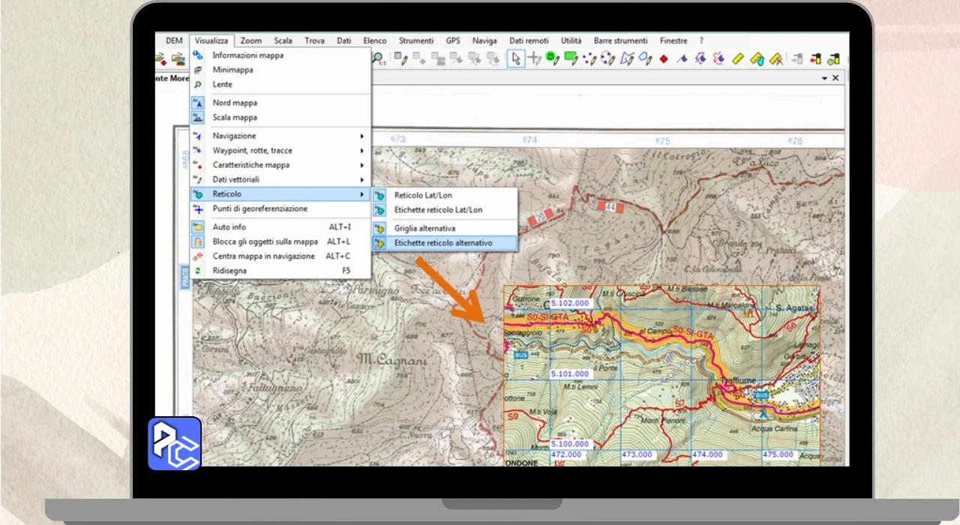Select the yellow ruler measure tool
The height and width of the screenshot is (525, 960).
point(738,58)
